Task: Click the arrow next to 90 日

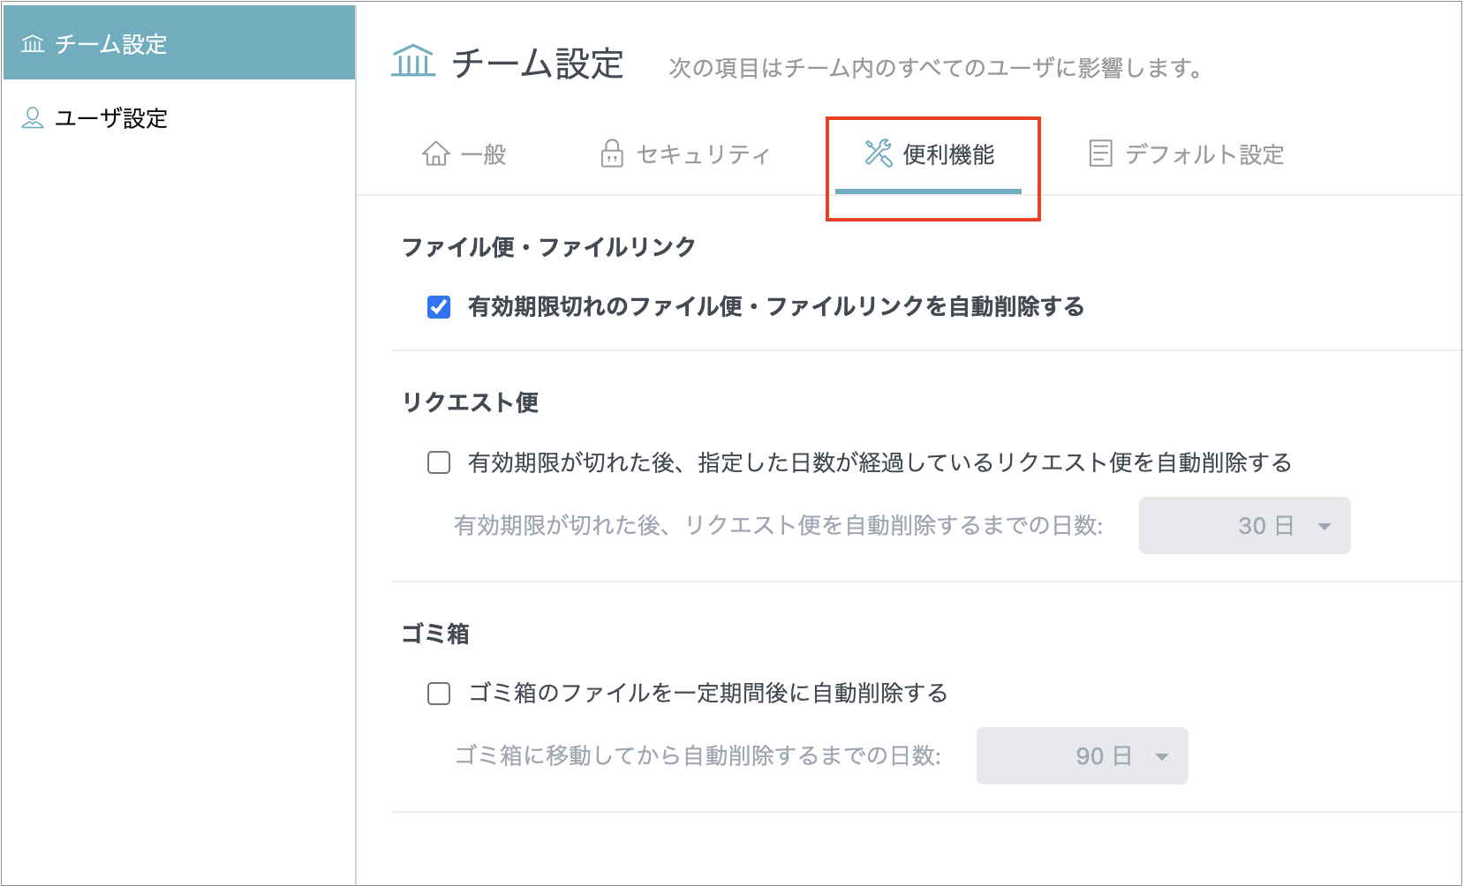Action: coord(1162,757)
